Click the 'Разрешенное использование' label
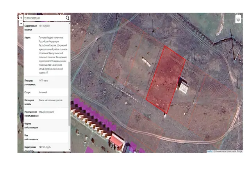Image resolution: width=250 pixels, height=177 pixels. [x=31, y=114]
